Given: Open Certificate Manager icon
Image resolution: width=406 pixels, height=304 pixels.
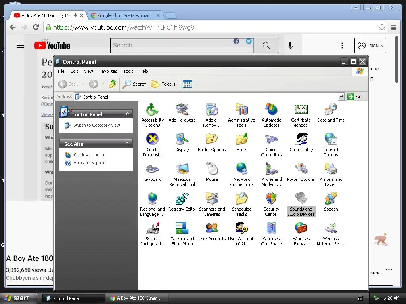Looking at the screenshot, I should [x=301, y=115].
